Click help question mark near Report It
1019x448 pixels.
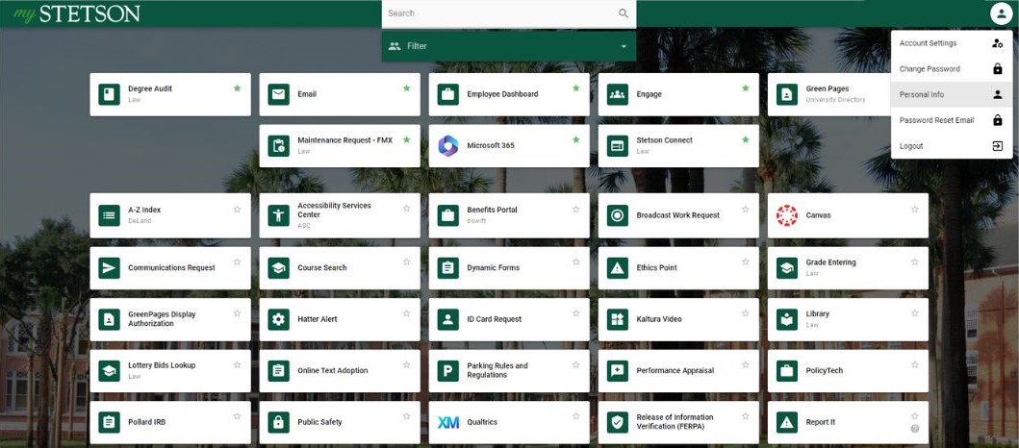(915, 429)
